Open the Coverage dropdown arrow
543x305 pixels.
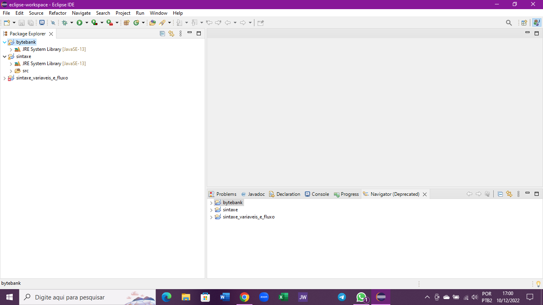(102, 23)
